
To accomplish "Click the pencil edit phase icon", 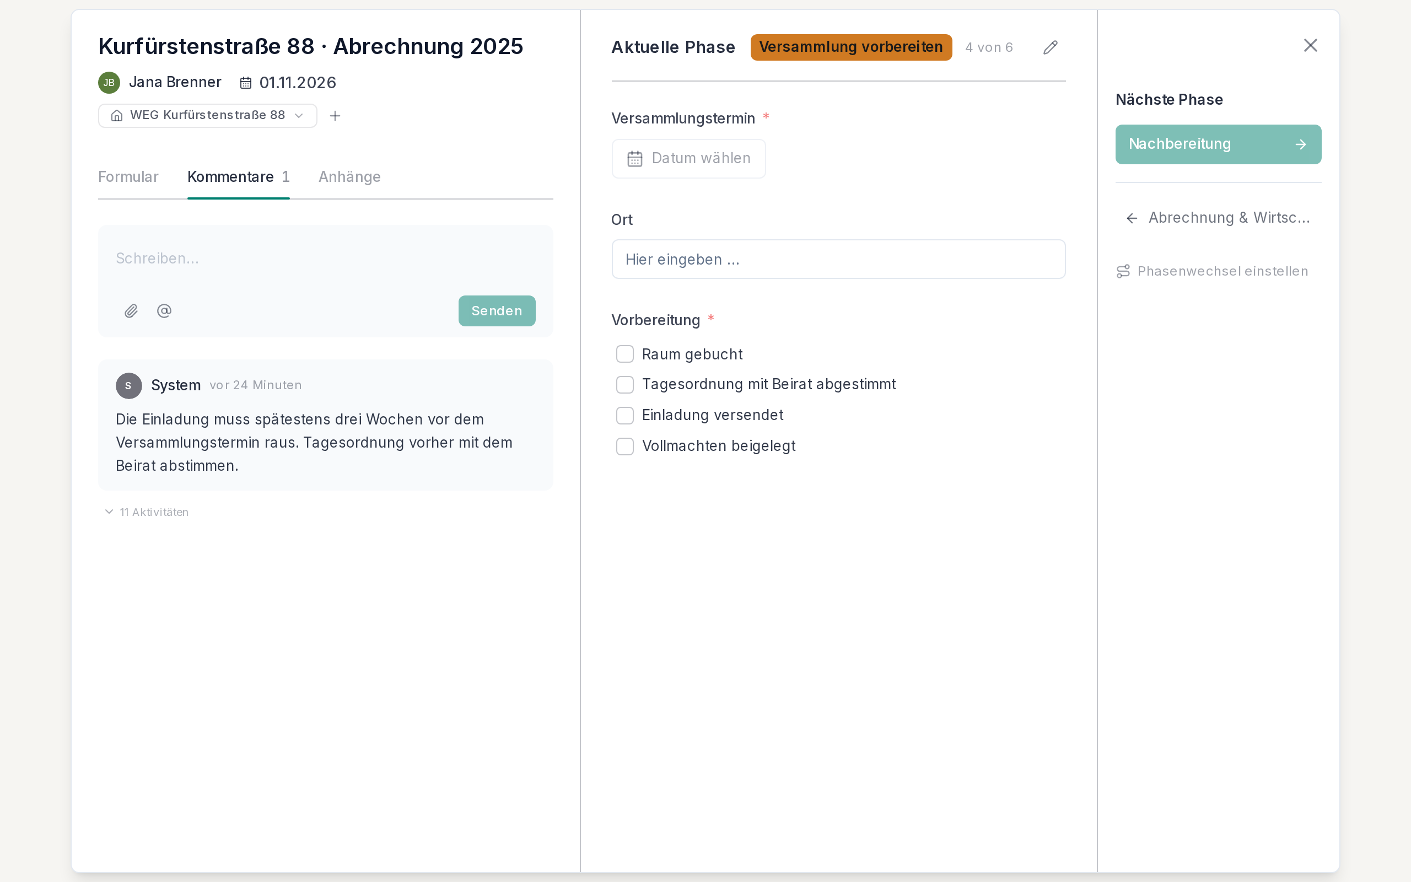I will coord(1050,47).
